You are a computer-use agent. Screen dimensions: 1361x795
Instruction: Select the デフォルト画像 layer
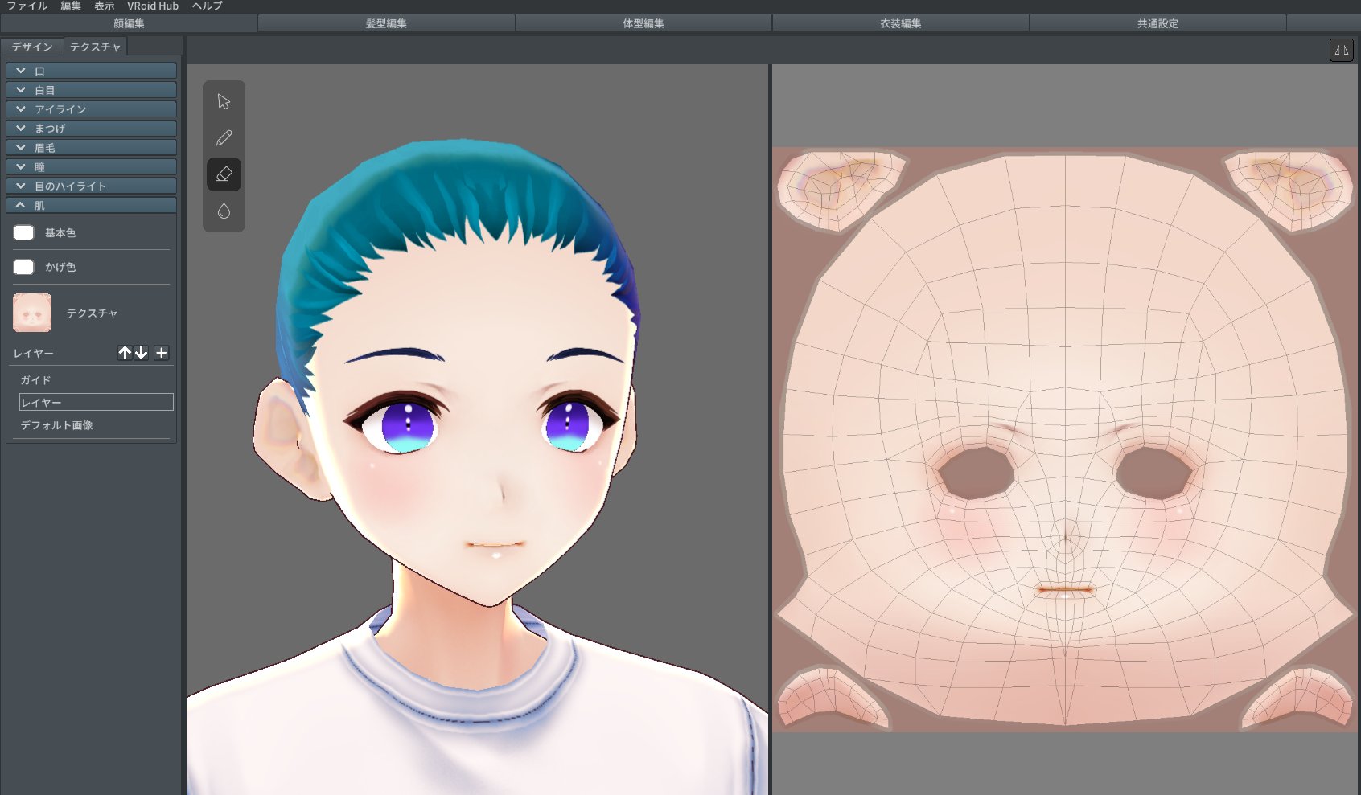(x=56, y=425)
